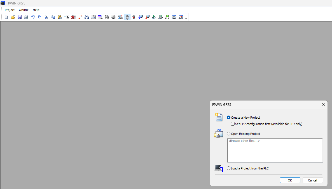Cut with the scissors icon
This screenshot has width=332, height=189.
[46, 17]
